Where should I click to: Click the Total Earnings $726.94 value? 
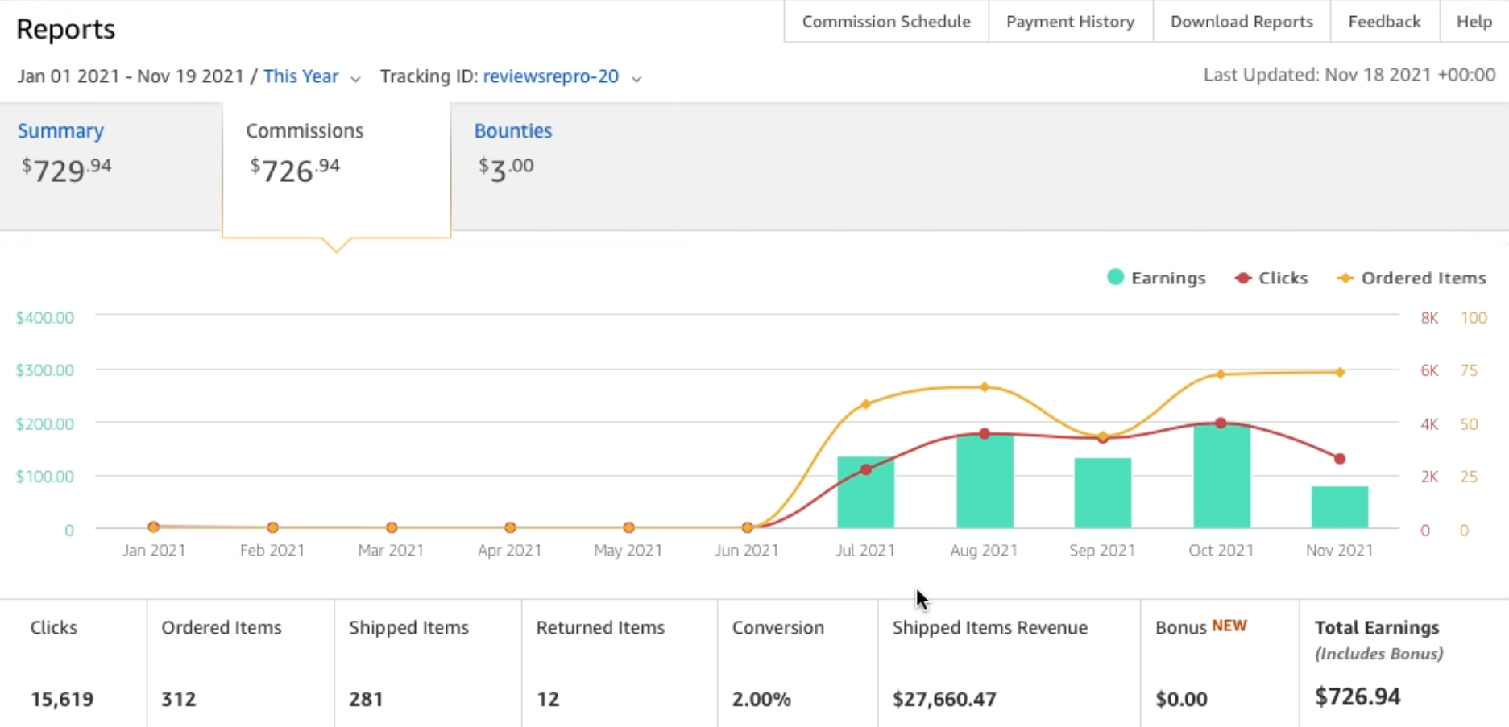[x=1358, y=696]
